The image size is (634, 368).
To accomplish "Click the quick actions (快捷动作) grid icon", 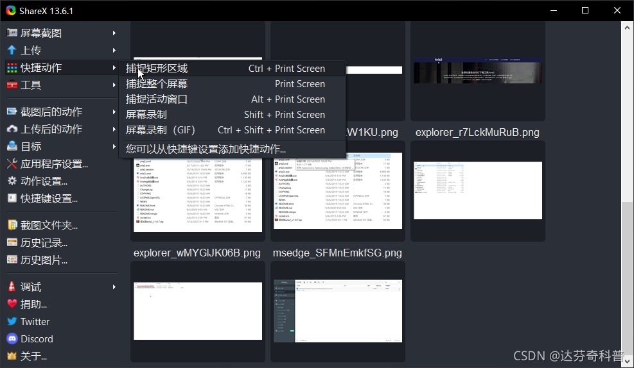I will tap(12, 68).
